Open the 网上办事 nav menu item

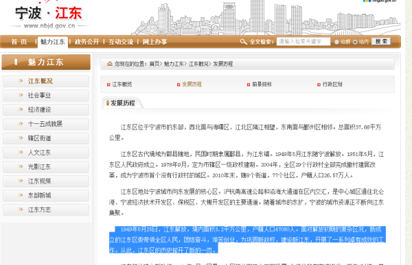coord(154,42)
